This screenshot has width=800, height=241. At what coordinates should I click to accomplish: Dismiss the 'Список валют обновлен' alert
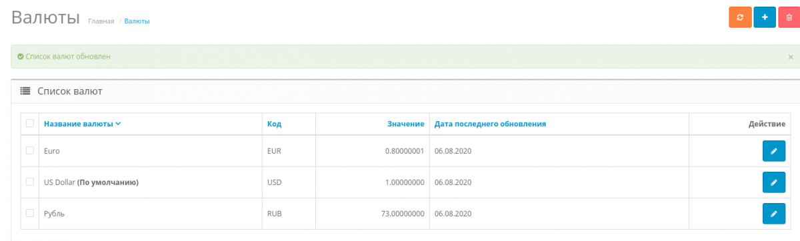pyautogui.click(x=791, y=57)
